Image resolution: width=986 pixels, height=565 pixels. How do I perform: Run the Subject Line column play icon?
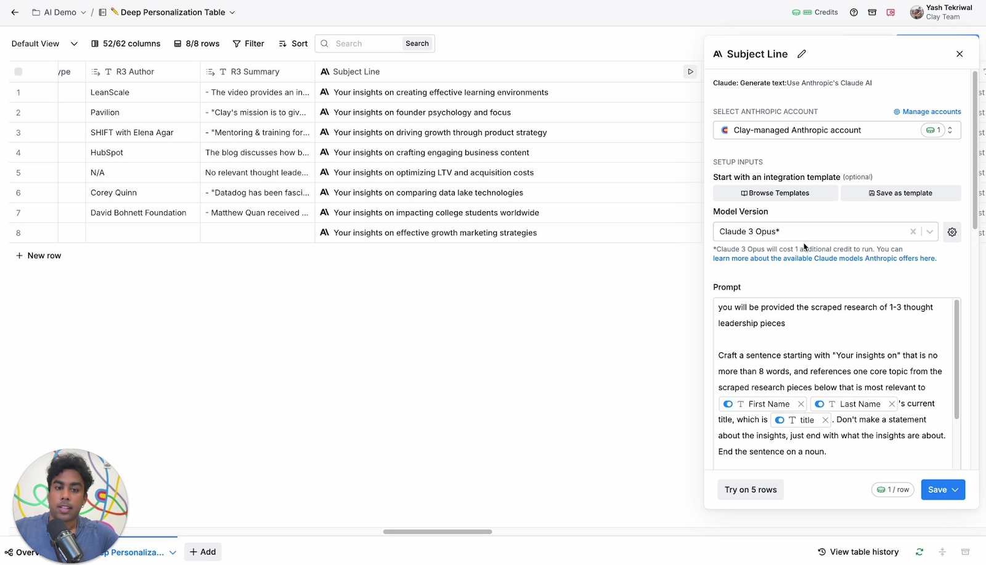(x=690, y=71)
